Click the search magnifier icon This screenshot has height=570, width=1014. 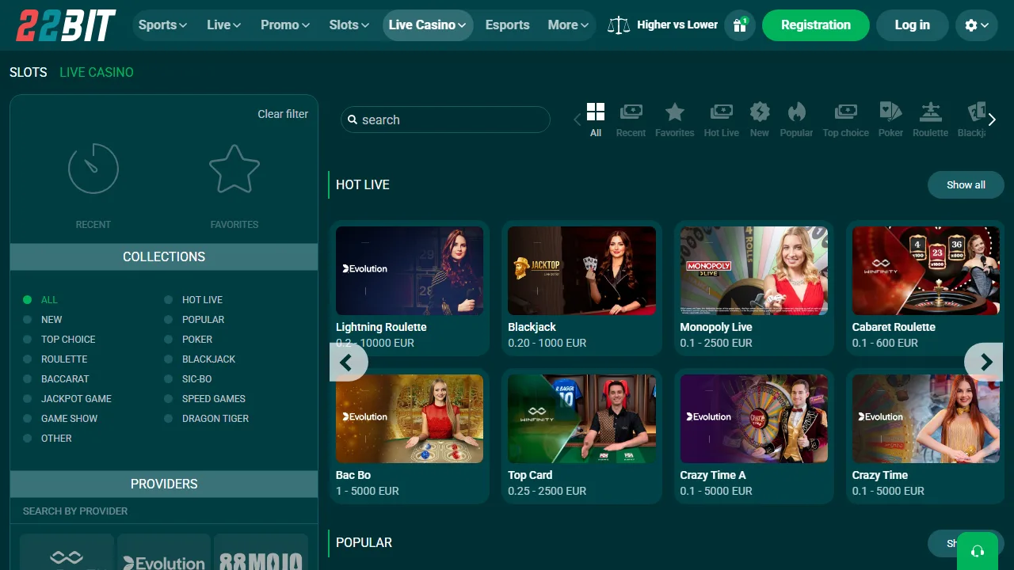(353, 120)
